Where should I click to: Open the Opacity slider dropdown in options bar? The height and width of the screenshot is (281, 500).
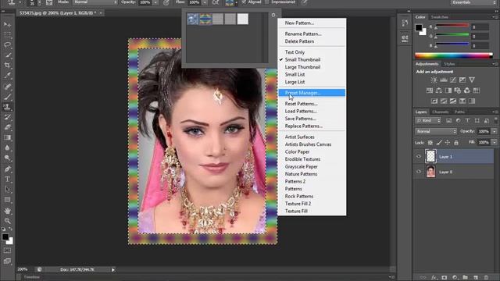point(155,2)
